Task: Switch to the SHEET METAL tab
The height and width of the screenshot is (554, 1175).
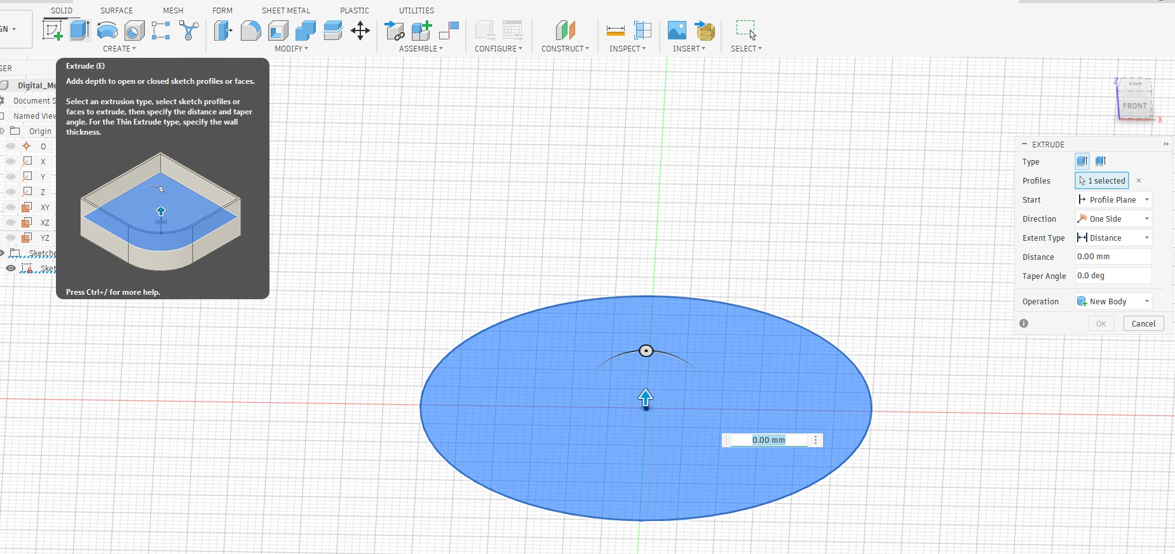Action: [286, 10]
